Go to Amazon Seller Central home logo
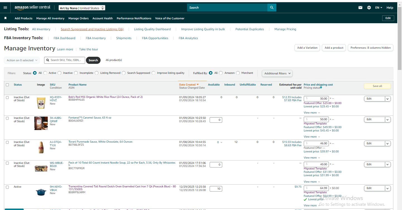Image resolution: width=402 pixels, height=210 pixels. coord(32,8)
